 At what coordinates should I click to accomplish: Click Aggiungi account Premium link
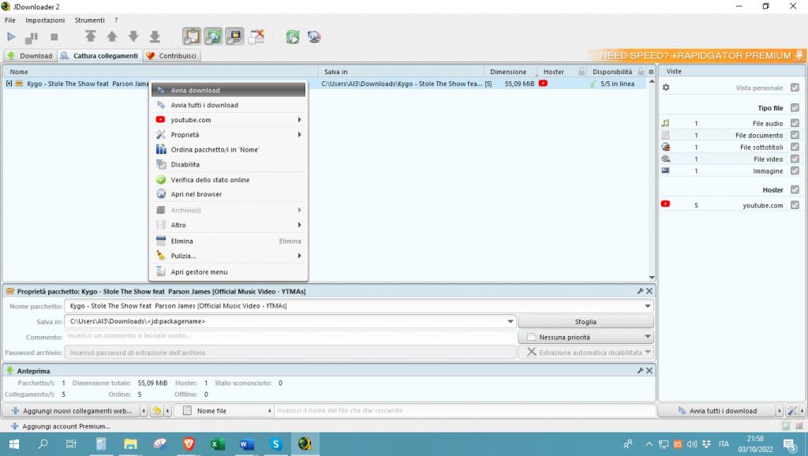(66, 426)
